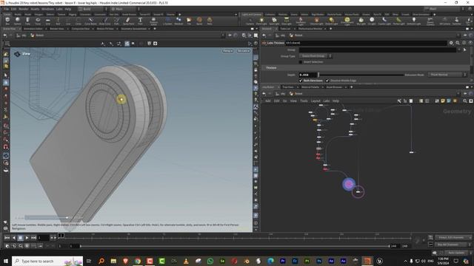474x266 pixels.
Task: Select the Spray Paint shelf tool
Action: (x=128, y=21)
